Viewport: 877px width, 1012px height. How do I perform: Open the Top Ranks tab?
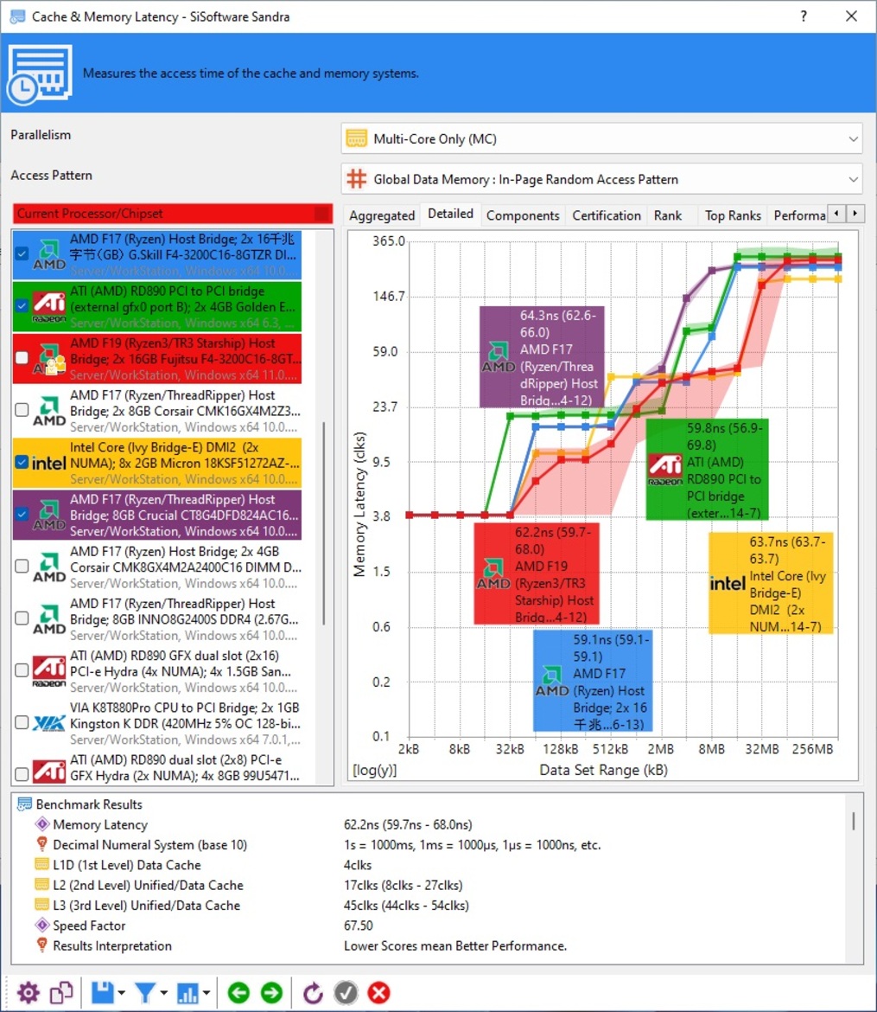click(x=733, y=215)
